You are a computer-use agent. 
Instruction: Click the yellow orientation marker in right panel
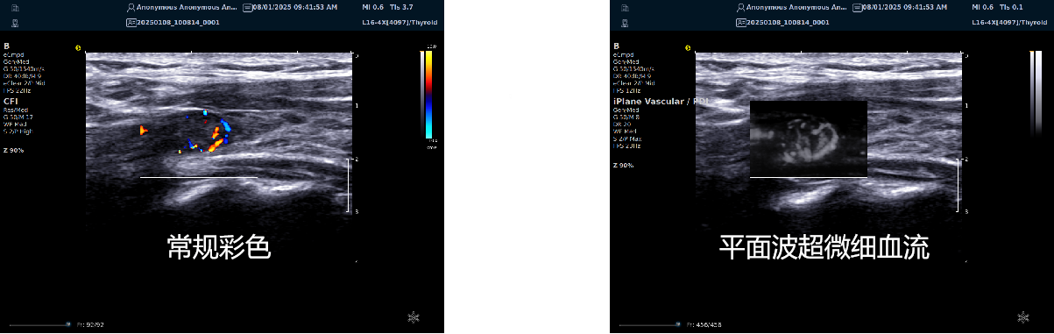[689, 48]
